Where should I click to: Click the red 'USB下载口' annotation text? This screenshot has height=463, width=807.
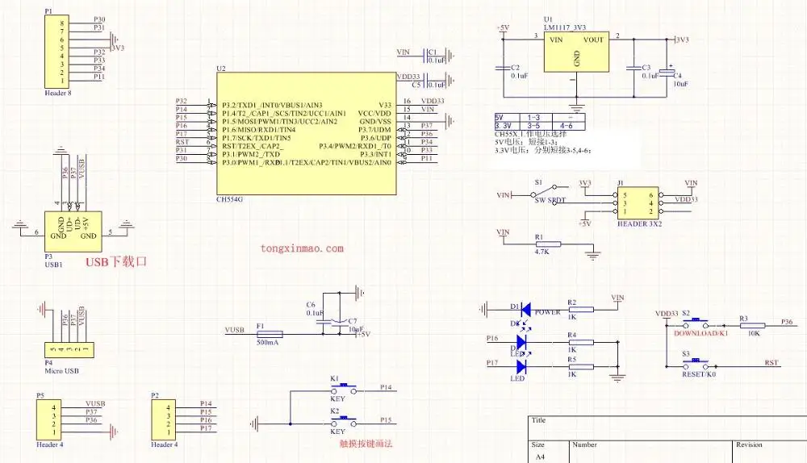(116, 262)
